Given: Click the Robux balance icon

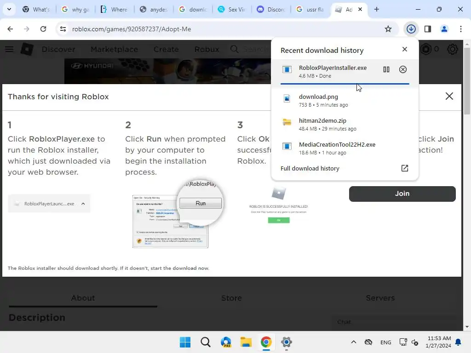Looking at the screenshot, I should point(425,49).
